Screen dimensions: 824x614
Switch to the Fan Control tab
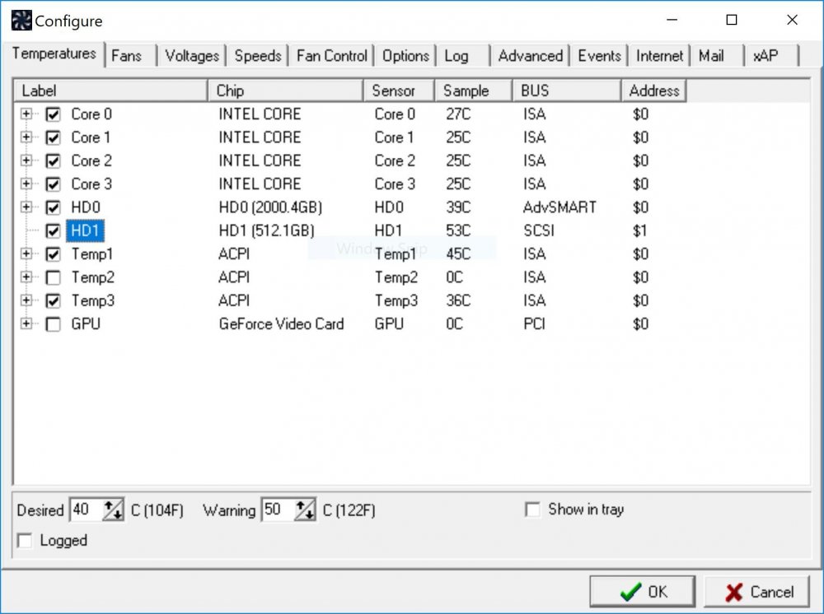point(331,56)
